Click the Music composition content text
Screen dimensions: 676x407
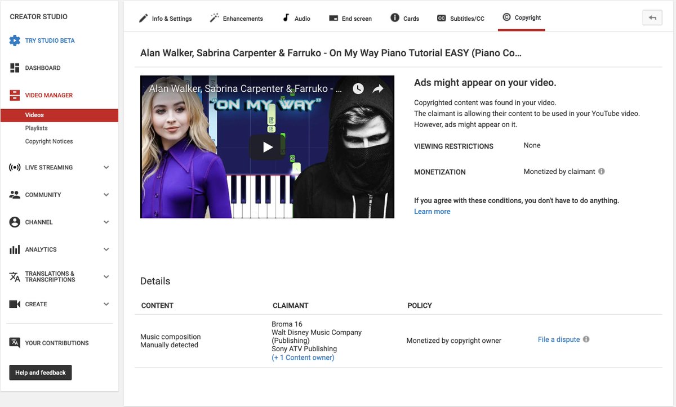pos(170,337)
